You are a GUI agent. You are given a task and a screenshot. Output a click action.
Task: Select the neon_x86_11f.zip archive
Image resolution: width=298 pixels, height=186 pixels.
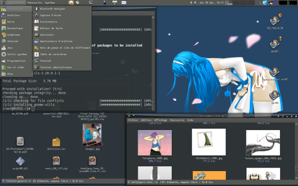56,161
